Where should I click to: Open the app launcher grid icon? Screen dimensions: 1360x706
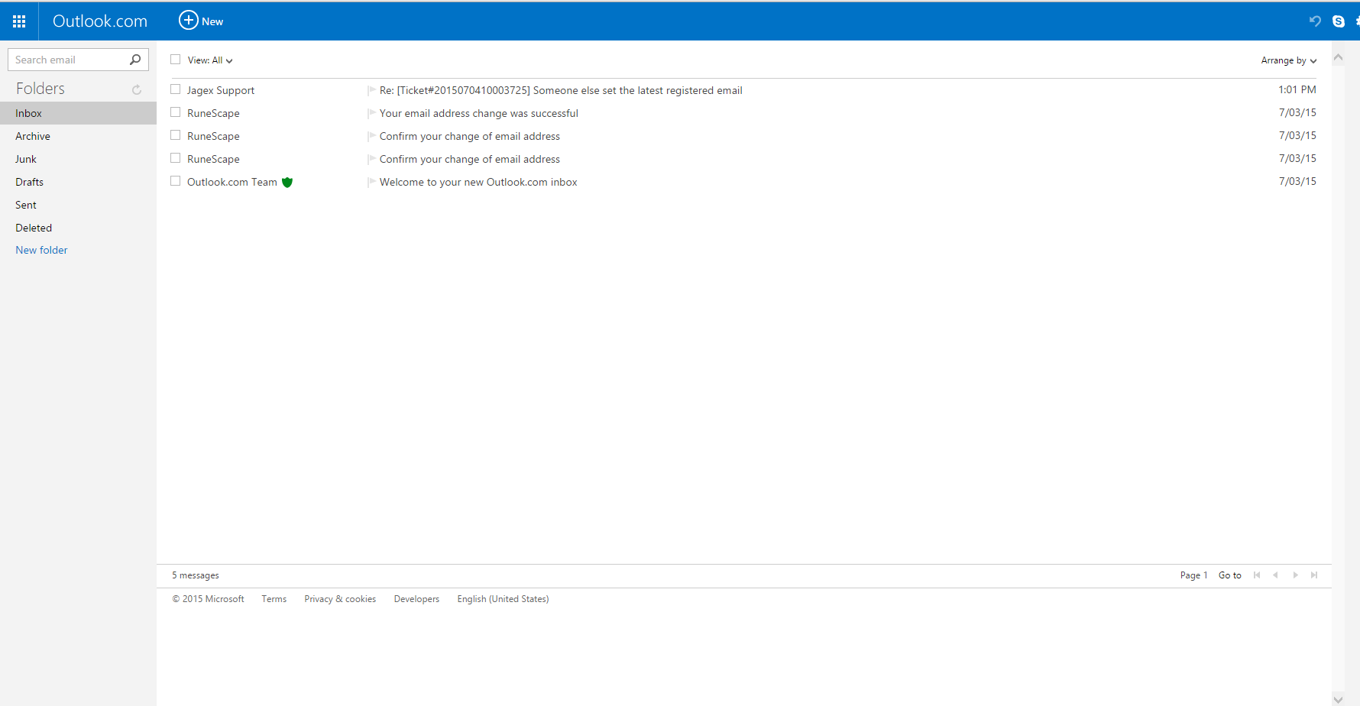pos(19,21)
